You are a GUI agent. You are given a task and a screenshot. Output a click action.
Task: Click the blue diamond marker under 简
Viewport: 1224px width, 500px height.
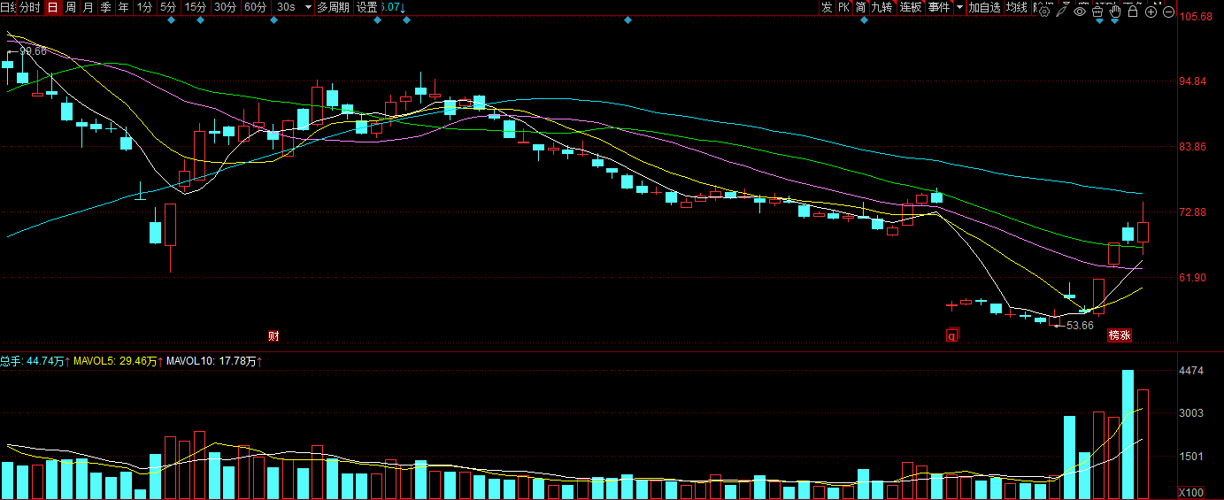pos(864,20)
